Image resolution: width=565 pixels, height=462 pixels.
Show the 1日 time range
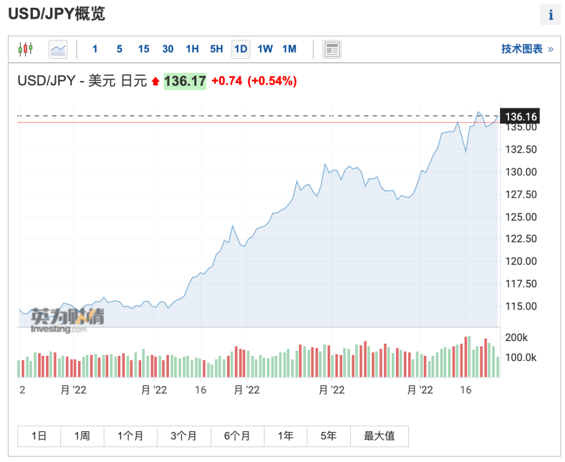tap(39, 436)
